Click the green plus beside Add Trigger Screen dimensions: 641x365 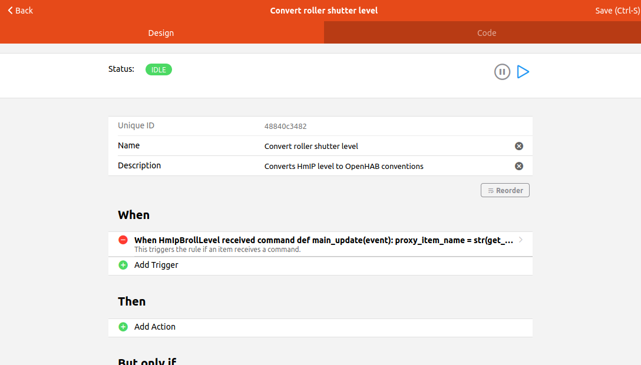click(123, 265)
